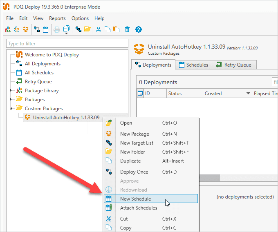Click the Print toolbar icon
The width and height of the screenshot is (278, 232).
(56, 29)
